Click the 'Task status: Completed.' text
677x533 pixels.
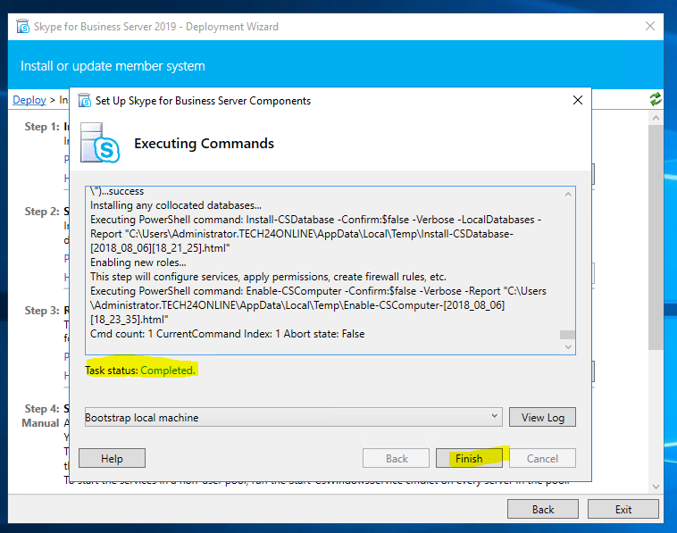click(x=140, y=371)
